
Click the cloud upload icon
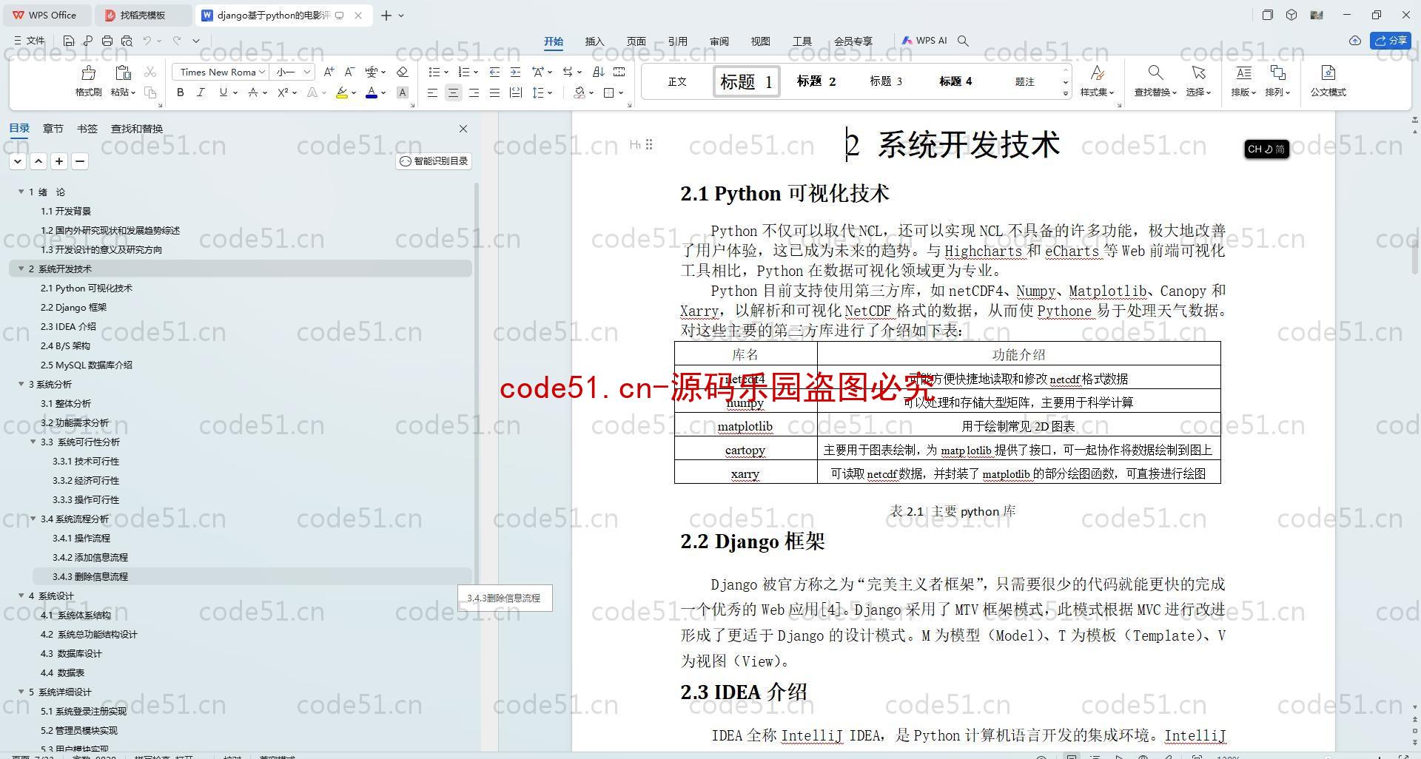click(1355, 41)
